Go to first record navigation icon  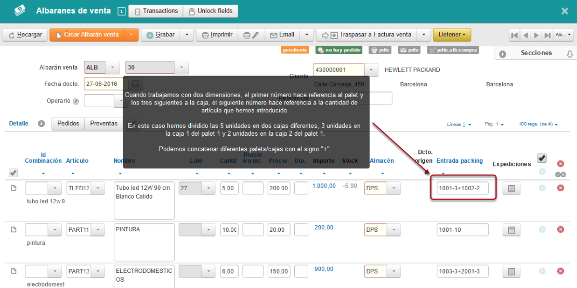(515, 35)
